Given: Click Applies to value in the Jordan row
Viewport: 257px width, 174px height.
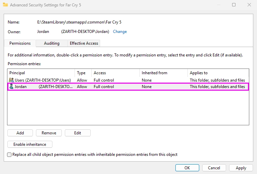Looking at the screenshot, I should (217, 87).
